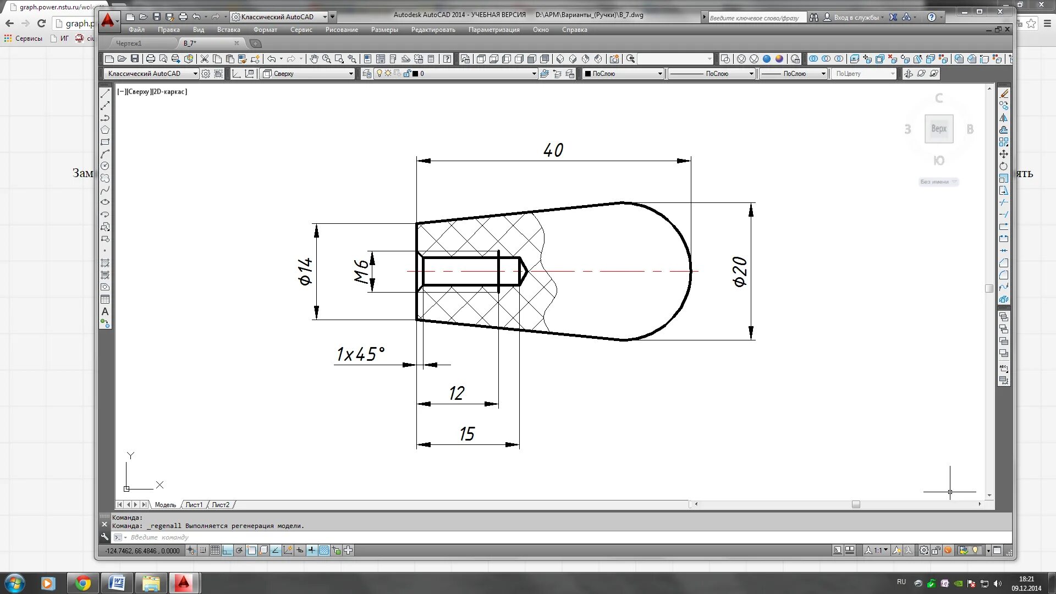The image size is (1056, 594).
Task: Toggle Infer Constraints in the status bar
Action: 191,551
